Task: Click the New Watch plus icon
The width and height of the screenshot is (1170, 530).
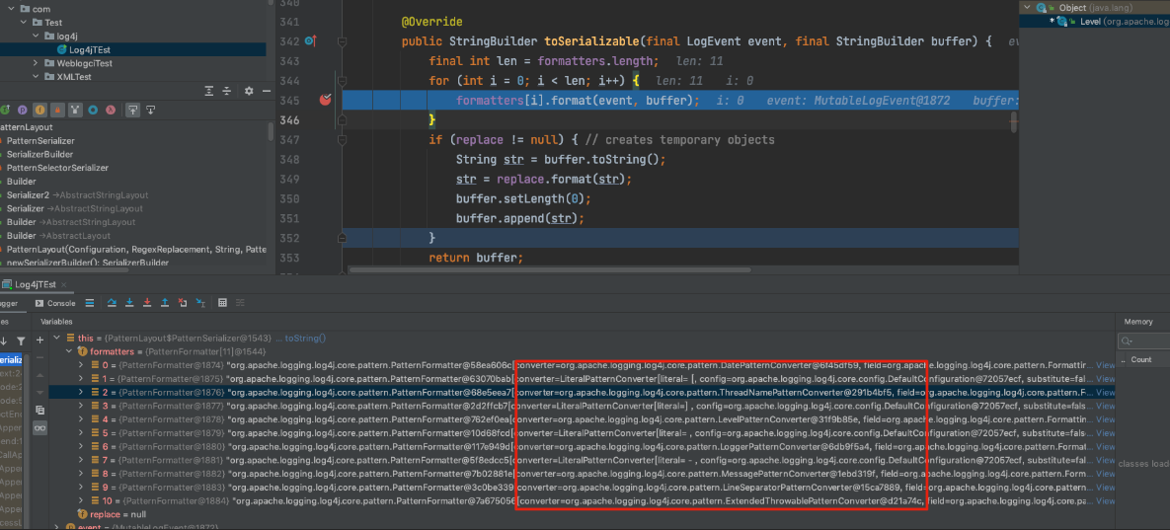Action: [40, 339]
